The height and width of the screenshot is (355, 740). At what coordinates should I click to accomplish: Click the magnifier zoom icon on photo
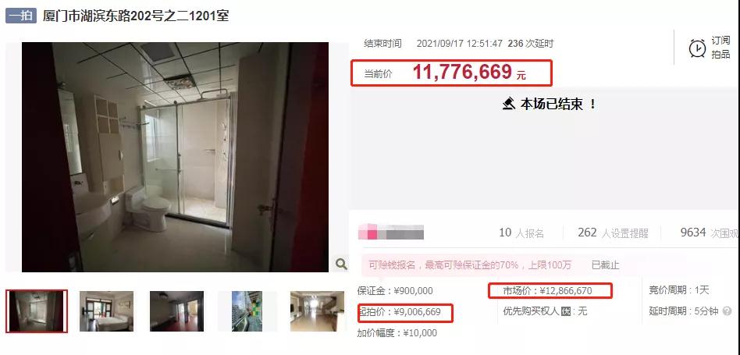click(x=341, y=264)
